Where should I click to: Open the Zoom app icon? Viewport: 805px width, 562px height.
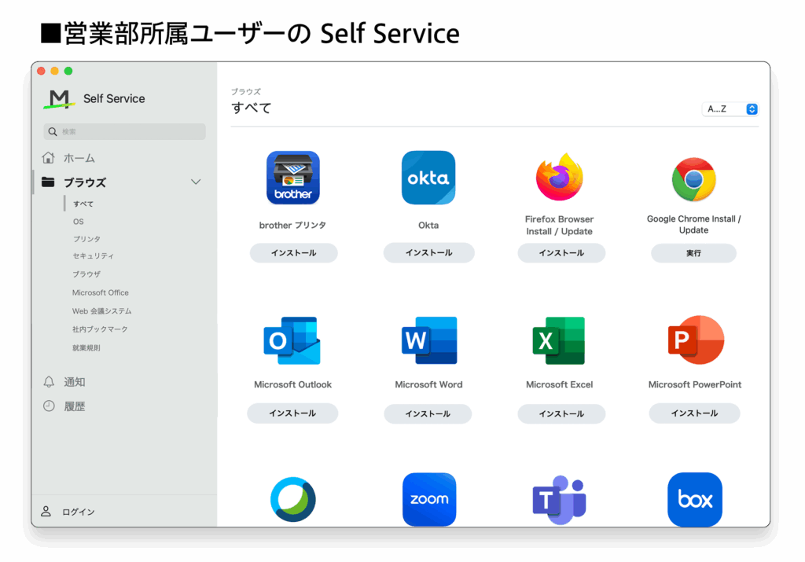click(428, 499)
